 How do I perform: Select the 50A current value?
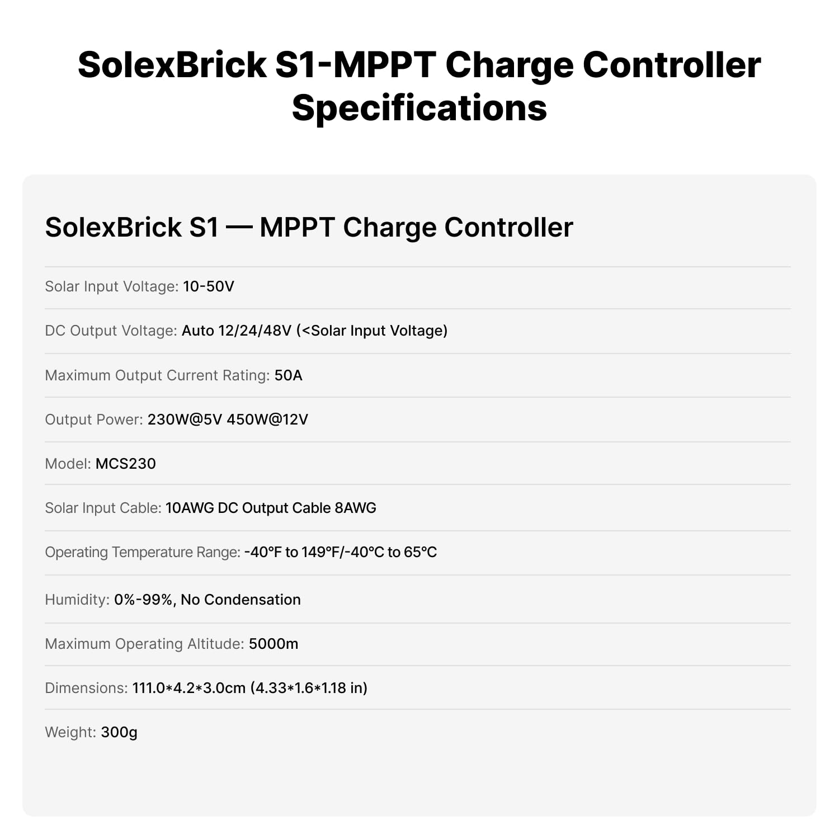point(288,375)
